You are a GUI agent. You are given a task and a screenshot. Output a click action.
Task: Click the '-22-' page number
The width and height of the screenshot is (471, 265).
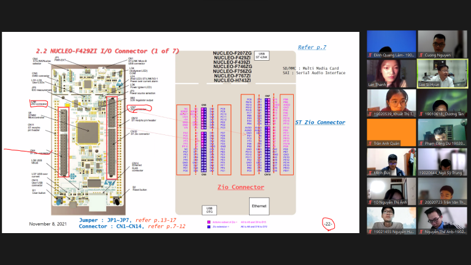pyautogui.click(x=328, y=224)
